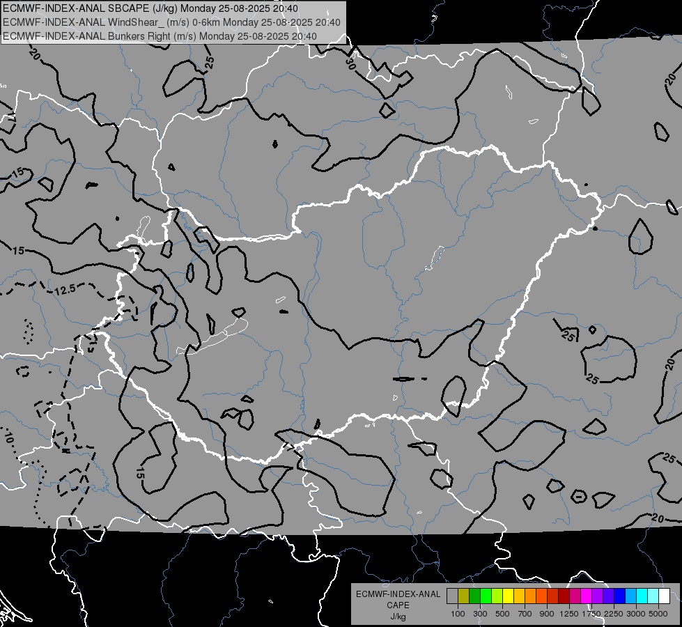The image size is (682, 627).
Task: Click the 100 value under color bar
Action: (x=458, y=614)
